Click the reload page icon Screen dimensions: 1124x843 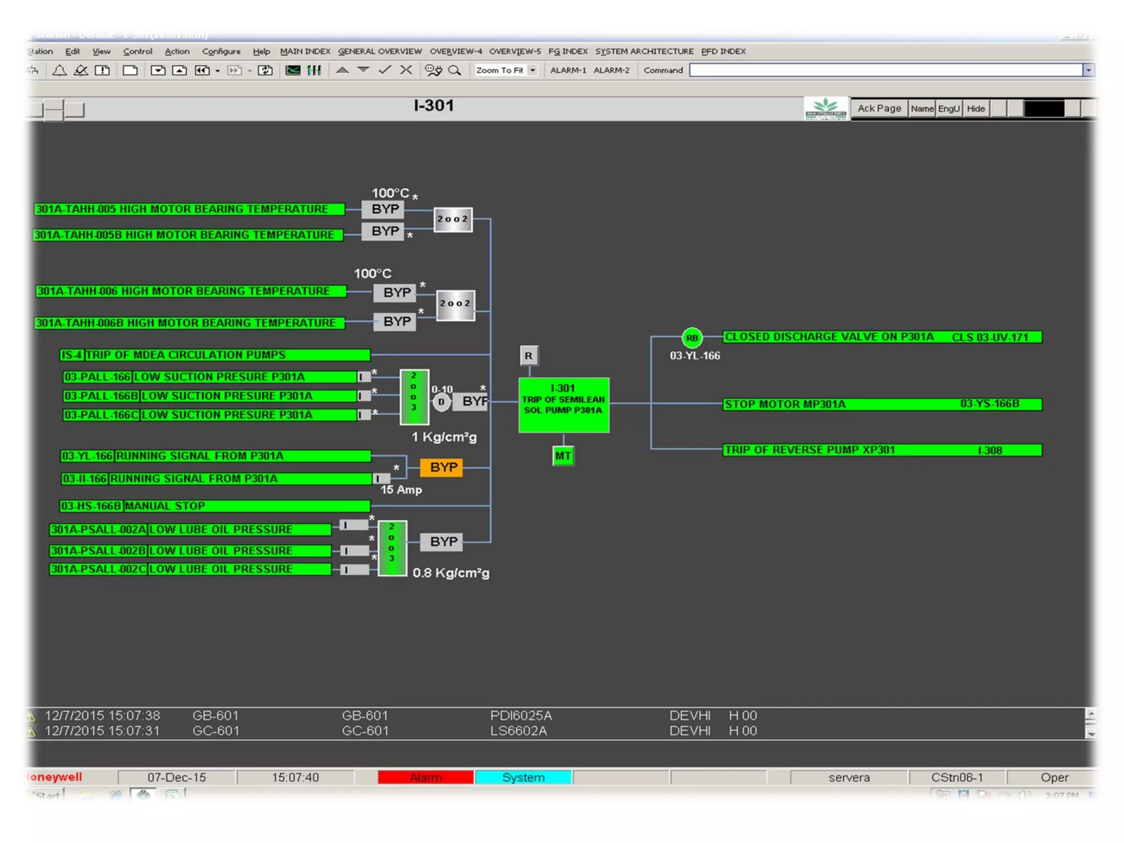click(266, 70)
